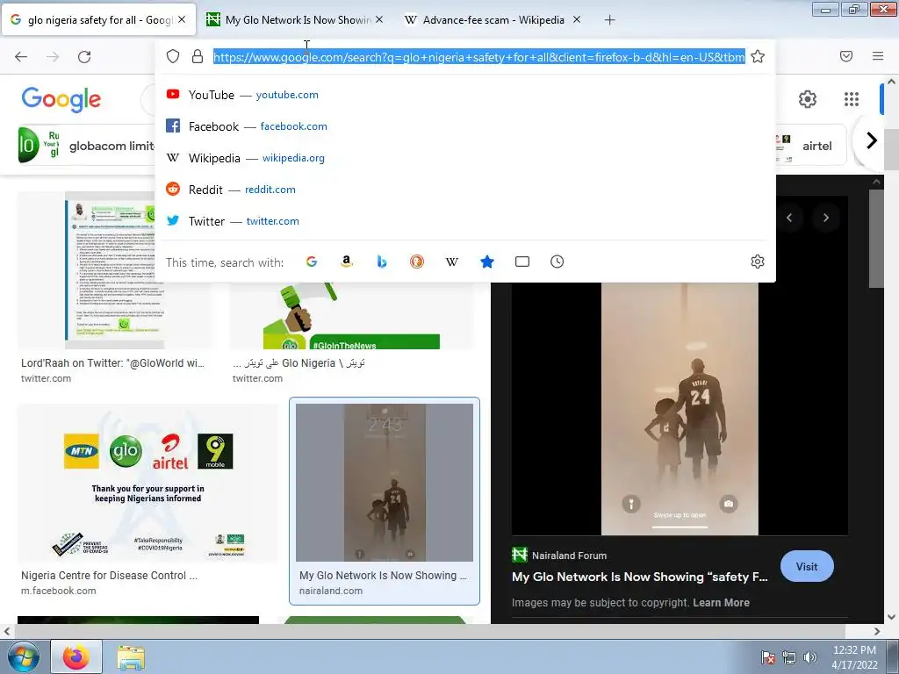
Task: Search bookmarks using the blue star icon
Action: (487, 262)
